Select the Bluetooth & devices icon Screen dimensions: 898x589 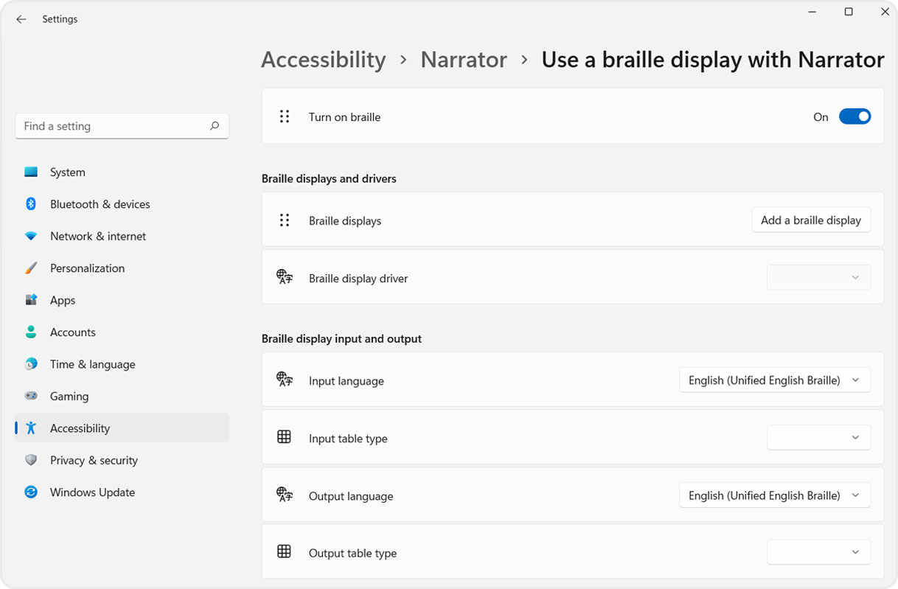[30, 203]
